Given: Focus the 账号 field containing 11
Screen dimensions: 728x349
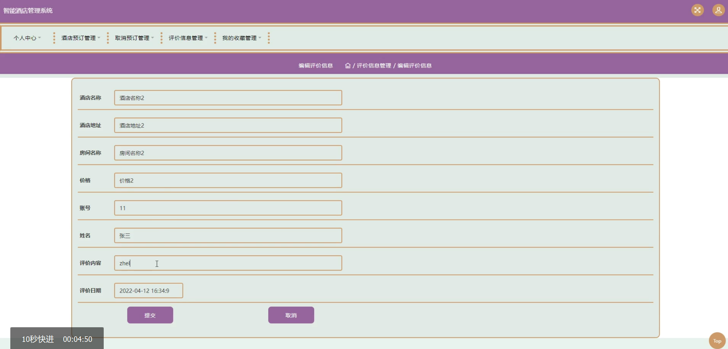Looking at the screenshot, I should point(228,208).
